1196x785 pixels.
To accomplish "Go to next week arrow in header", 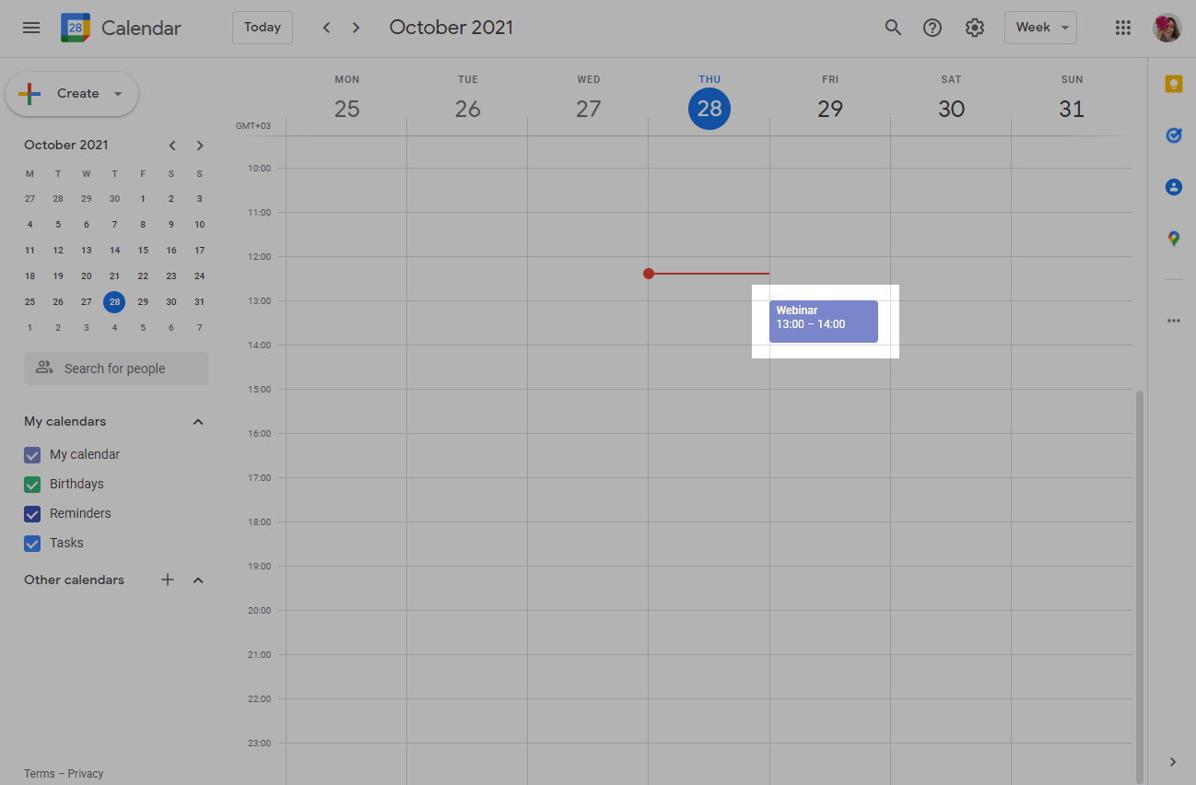I will point(356,28).
